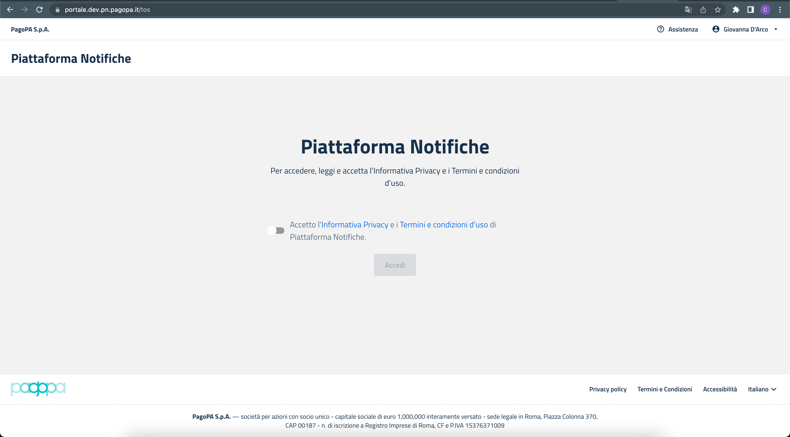Open the Chrome profile avatar
Image resolution: width=790 pixels, height=437 pixels.
765,9
